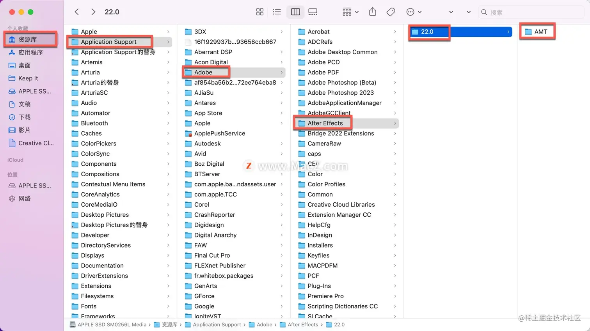
Task: Select the CameraRaw folder
Action: click(x=324, y=143)
